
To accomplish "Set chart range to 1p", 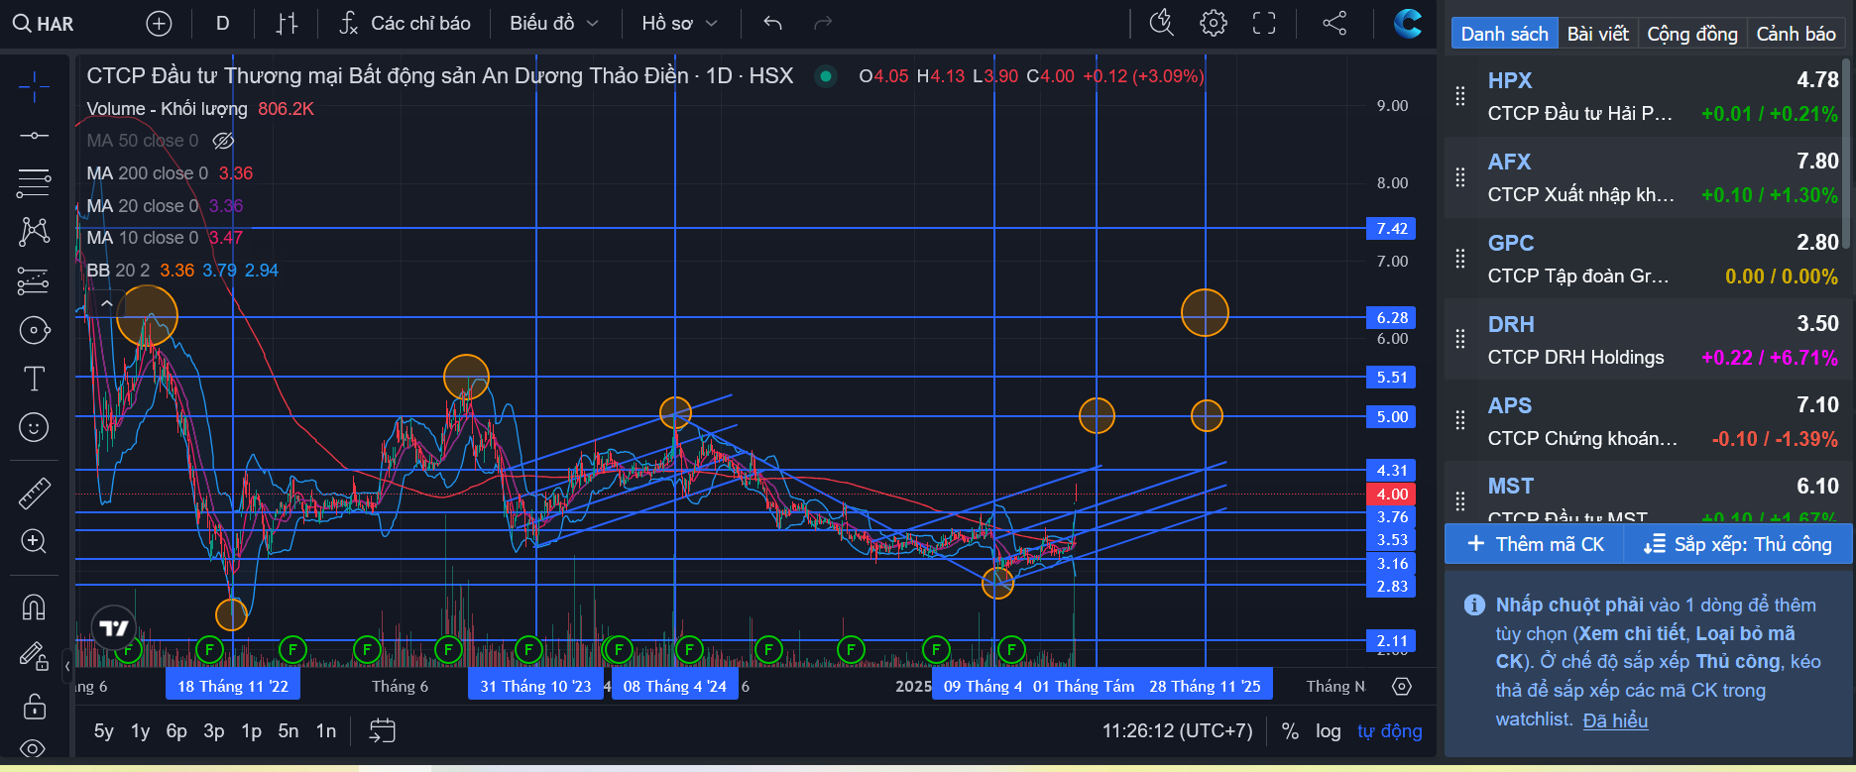I will click(x=252, y=731).
